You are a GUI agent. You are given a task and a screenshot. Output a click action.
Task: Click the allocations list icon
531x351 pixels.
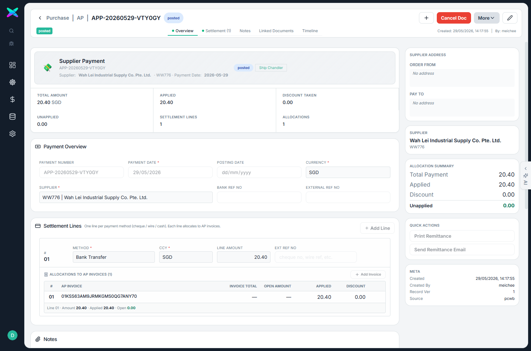(x=46, y=275)
